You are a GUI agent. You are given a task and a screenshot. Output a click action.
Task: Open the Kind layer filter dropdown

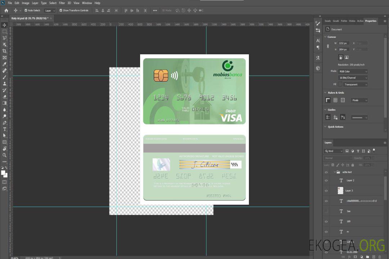tap(334, 151)
